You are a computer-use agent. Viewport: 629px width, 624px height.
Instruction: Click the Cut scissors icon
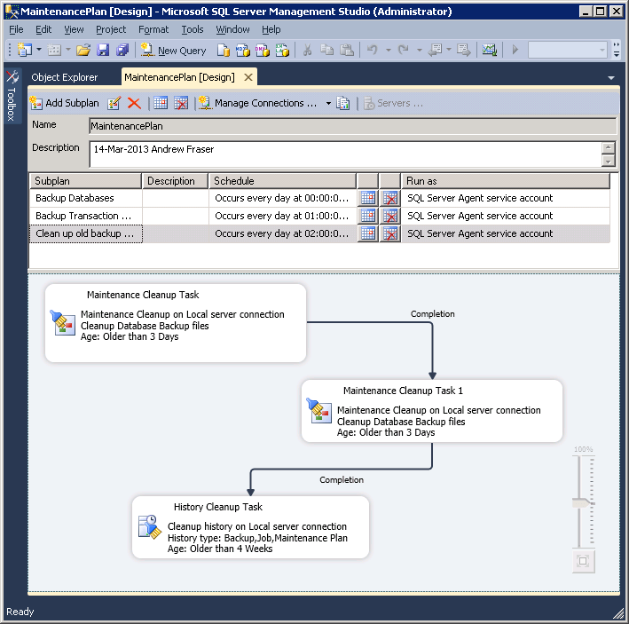(307, 51)
